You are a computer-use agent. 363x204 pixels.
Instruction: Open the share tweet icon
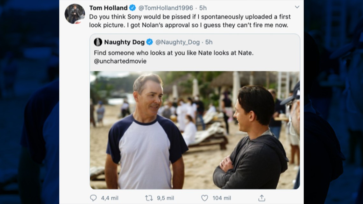(261, 198)
